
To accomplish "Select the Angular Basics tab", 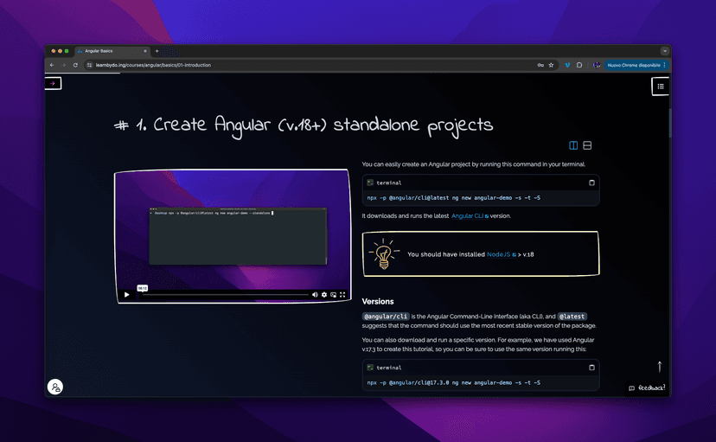I will (112, 51).
